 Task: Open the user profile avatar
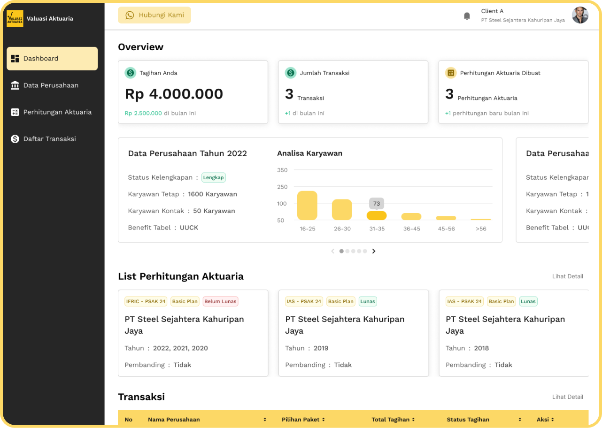click(580, 15)
